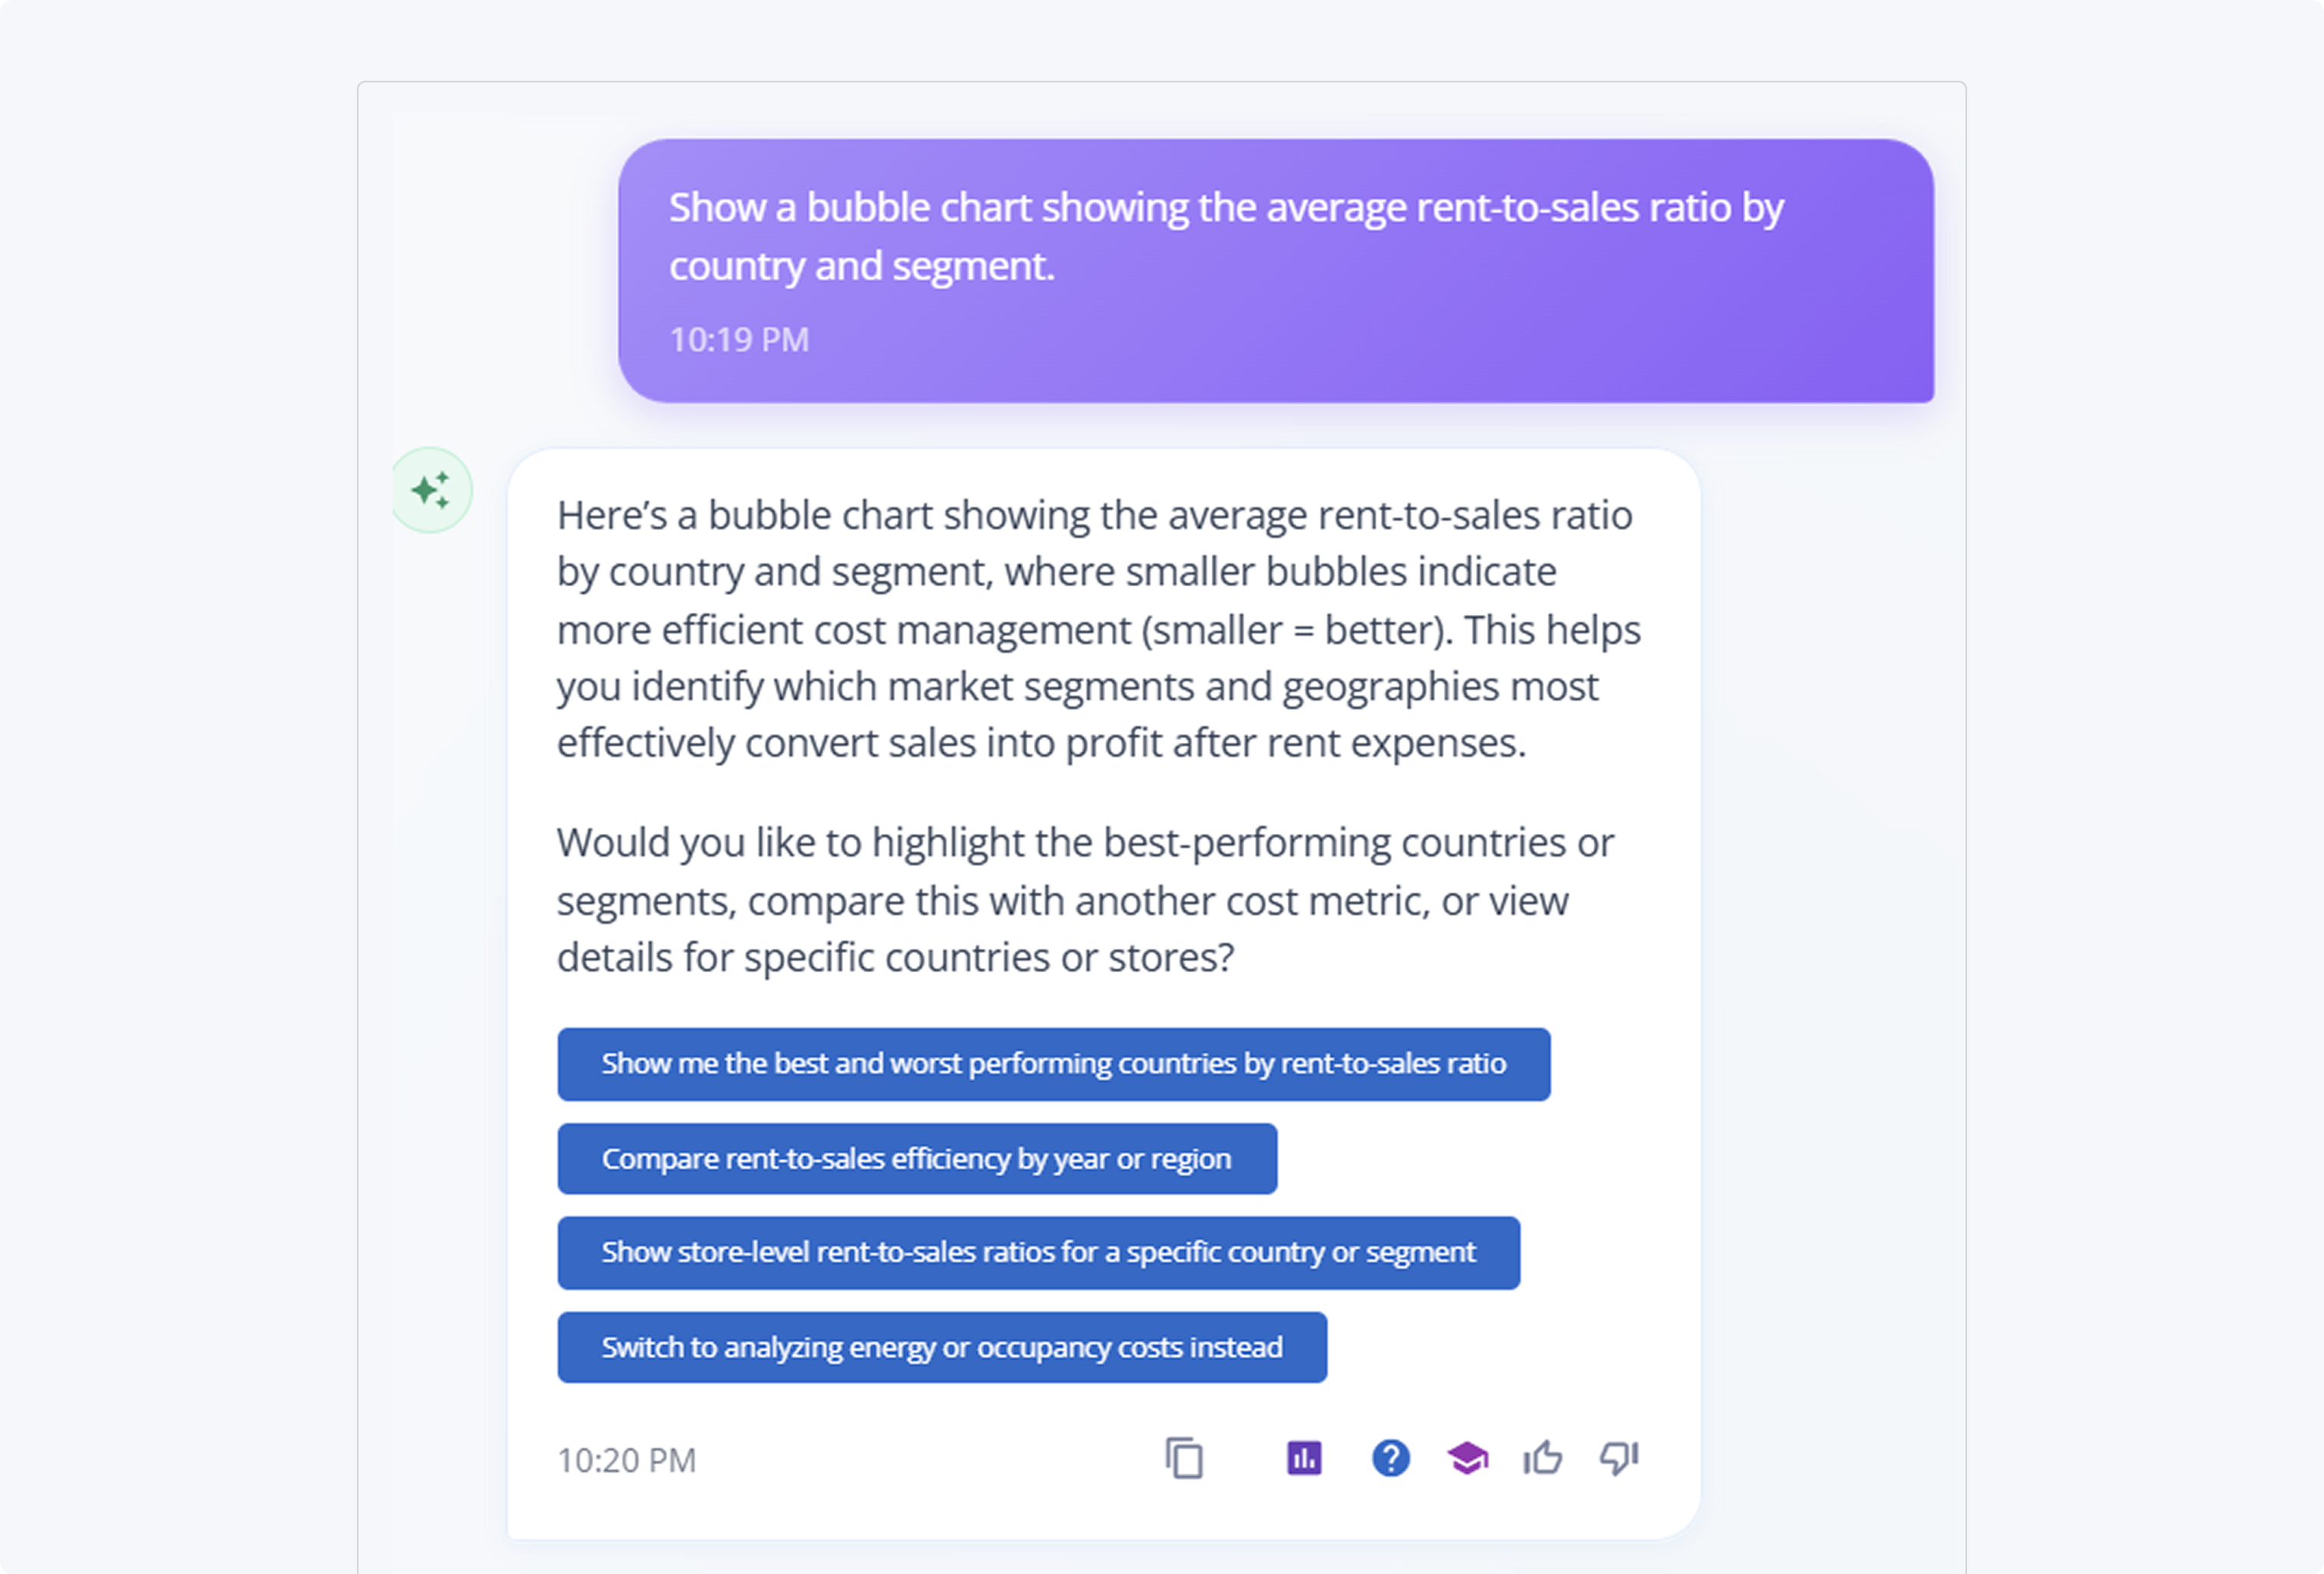Image resolution: width=2324 pixels, height=1574 pixels.
Task: Select 'Switch to analyzing energy or occupancy costs instead'
Action: 941,1348
